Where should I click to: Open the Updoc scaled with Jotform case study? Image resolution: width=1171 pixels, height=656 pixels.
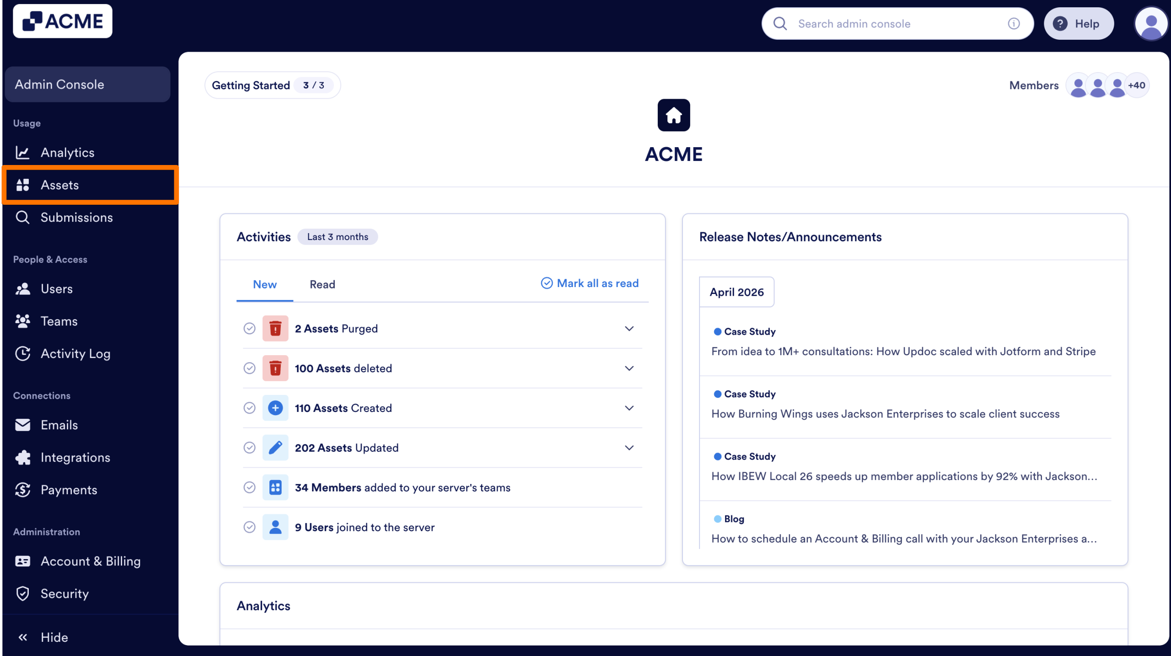903,352
